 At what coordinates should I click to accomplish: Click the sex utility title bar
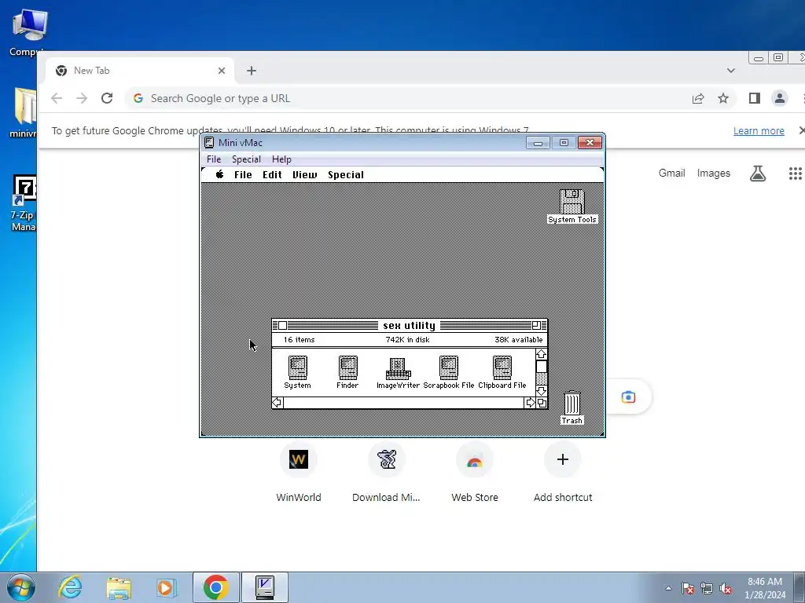409,326
